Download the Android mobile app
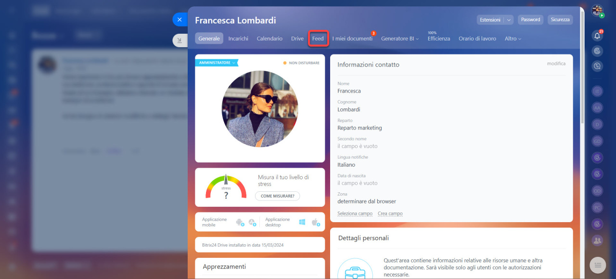The image size is (616, 279). click(x=240, y=222)
